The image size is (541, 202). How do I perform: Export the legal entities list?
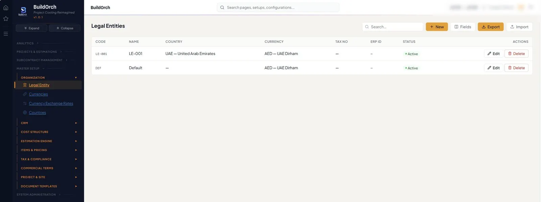coord(491,27)
